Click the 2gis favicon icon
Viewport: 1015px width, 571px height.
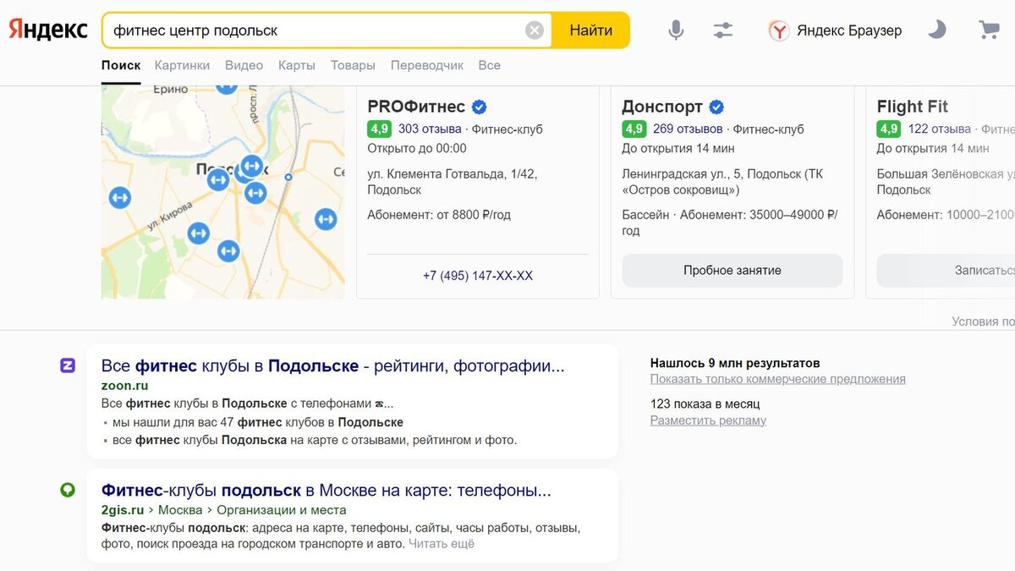[68, 490]
